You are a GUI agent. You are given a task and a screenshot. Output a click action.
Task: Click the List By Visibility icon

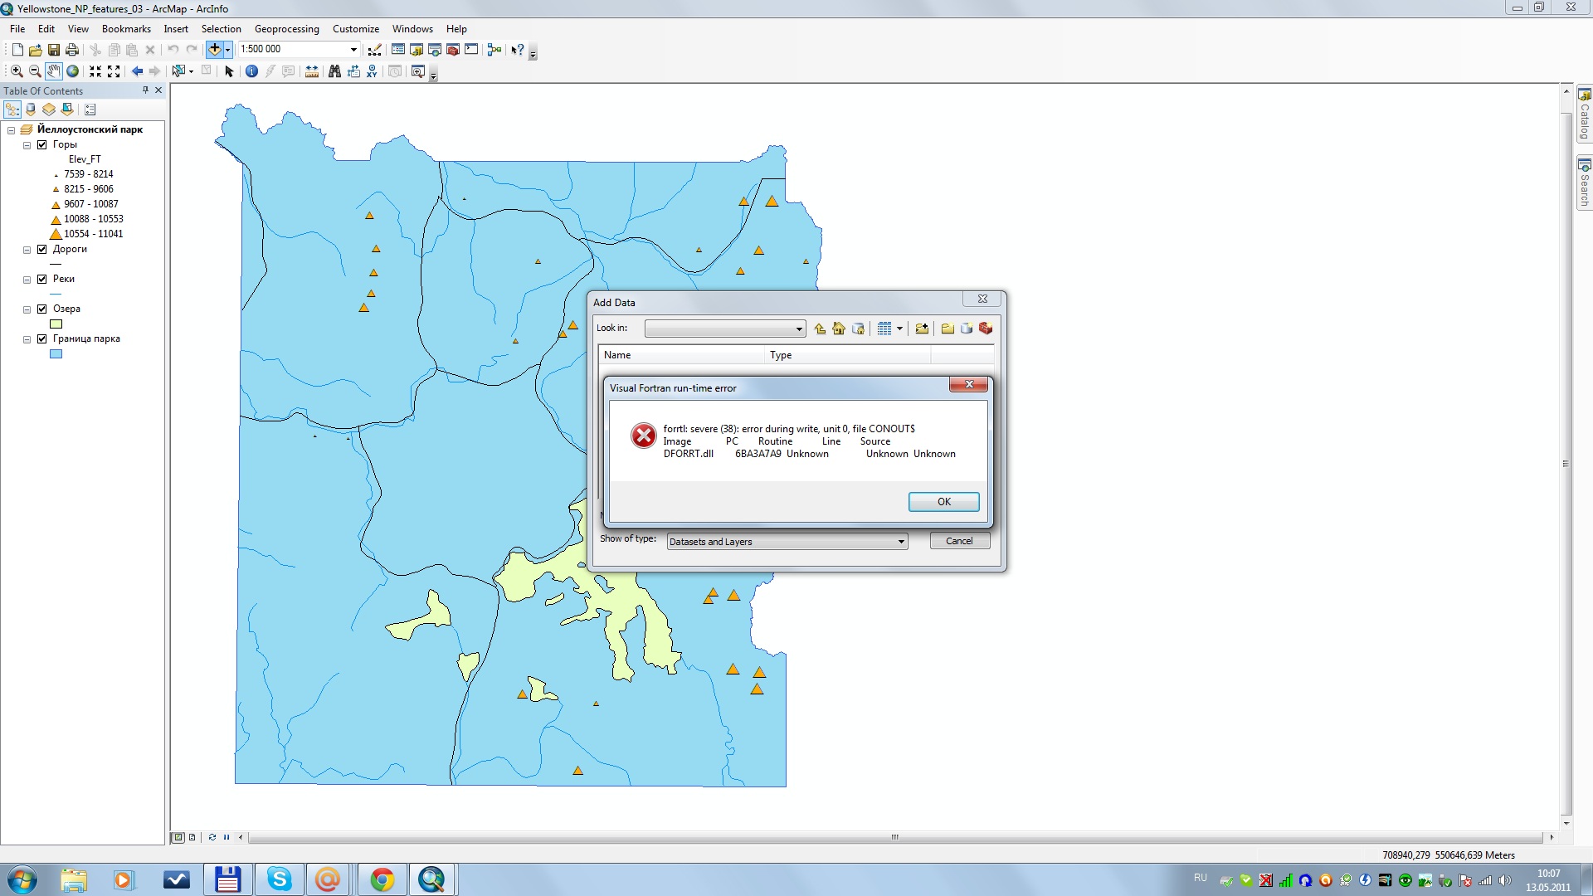pyautogui.click(x=49, y=110)
